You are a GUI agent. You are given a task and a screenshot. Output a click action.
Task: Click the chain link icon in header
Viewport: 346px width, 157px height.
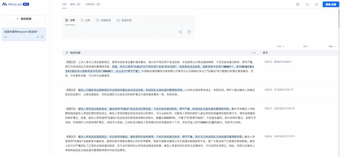pyautogui.click(x=316, y=4)
